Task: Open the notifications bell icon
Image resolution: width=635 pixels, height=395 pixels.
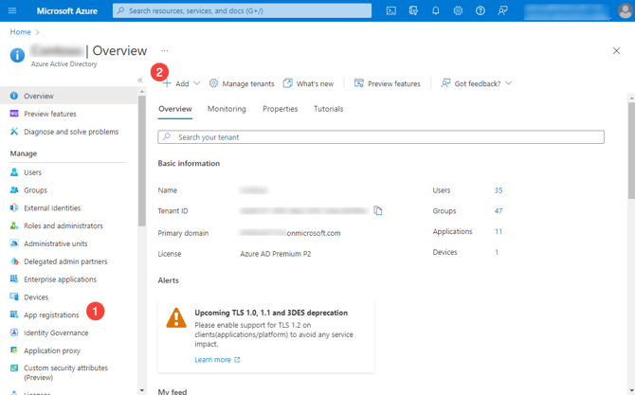Action: [435, 10]
